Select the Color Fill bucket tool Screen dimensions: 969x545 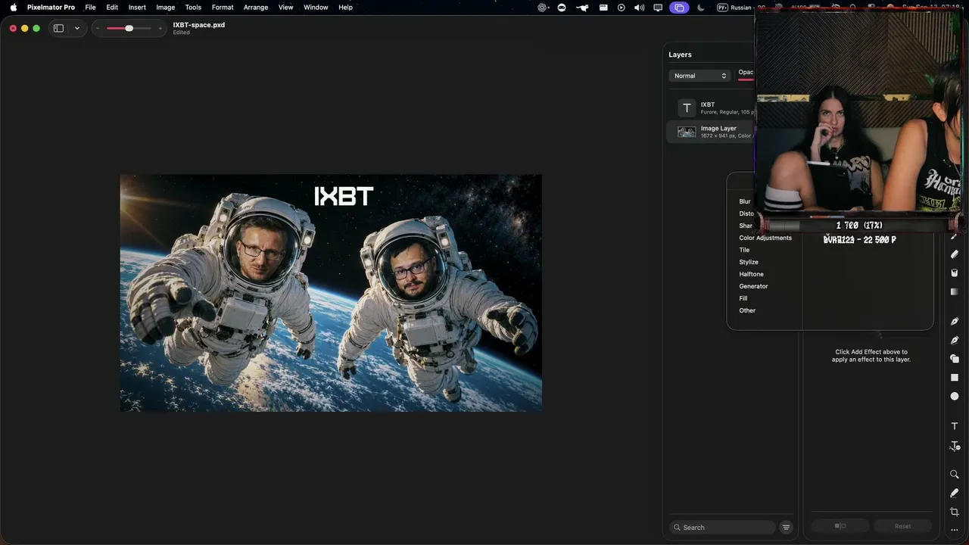(x=954, y=272)
